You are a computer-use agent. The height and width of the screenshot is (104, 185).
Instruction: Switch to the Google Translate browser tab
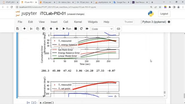click(121, 2)
